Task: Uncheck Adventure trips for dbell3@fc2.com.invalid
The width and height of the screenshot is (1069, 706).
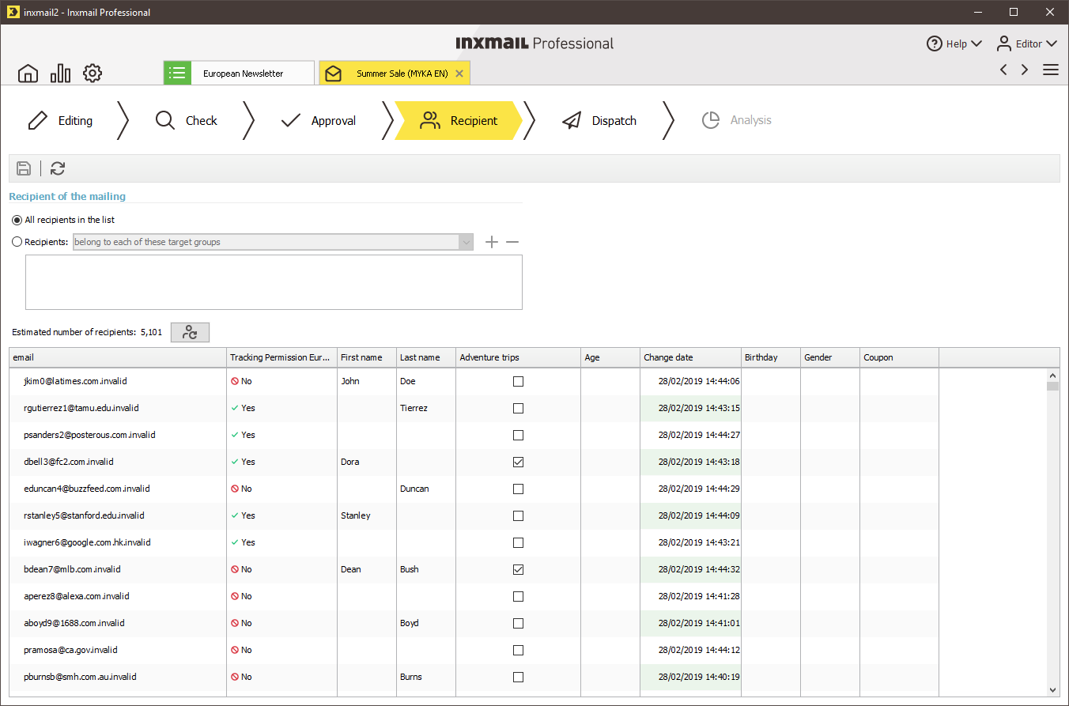Action: pos(519,462)
